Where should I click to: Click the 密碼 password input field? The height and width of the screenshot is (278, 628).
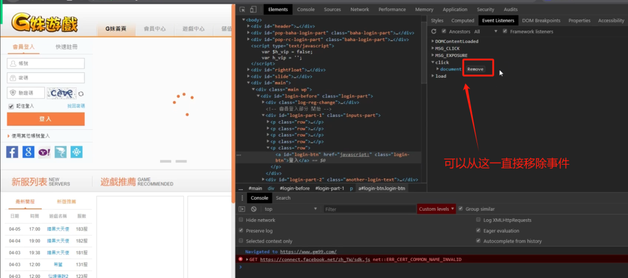point(45,78)
